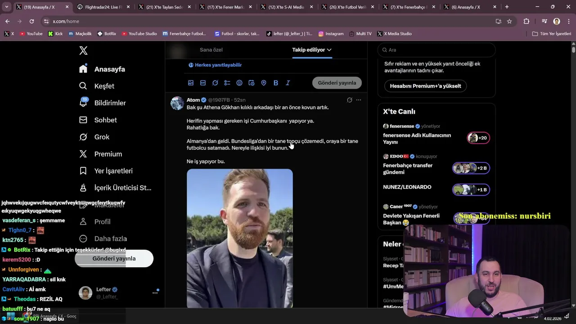Open photo in Atom's post

pyautogui.click(x=240, y=238)
